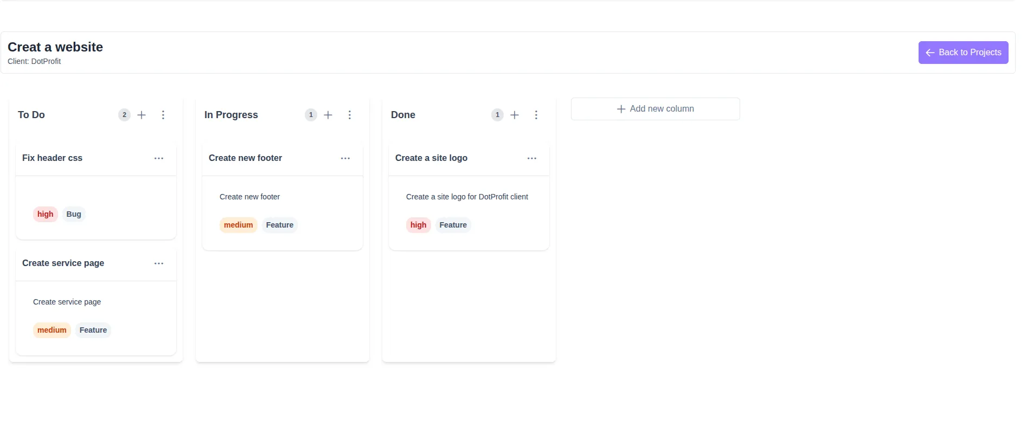Click description text 'Create a site logo for DotProfit client'

tap(467, 197)
